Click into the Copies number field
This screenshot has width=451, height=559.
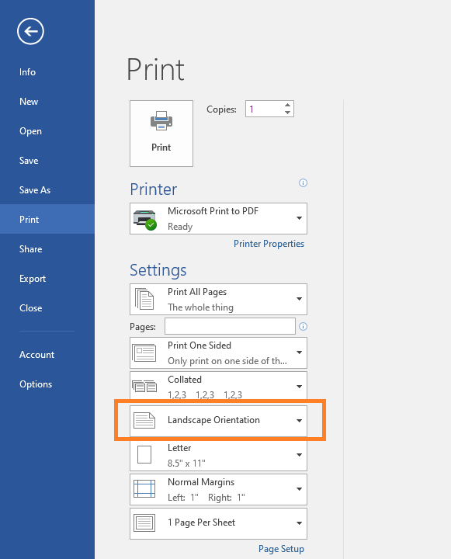(x=264, y=109)
